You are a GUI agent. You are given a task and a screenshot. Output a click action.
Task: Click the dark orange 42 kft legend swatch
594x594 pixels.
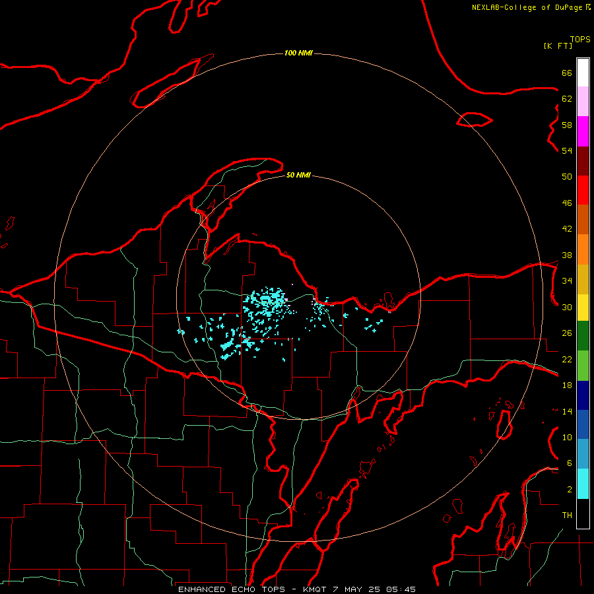[583, 220]
